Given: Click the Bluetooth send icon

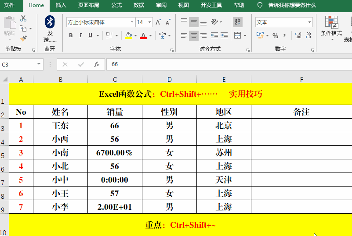Looking at the screenshot, I should [50, 21].
